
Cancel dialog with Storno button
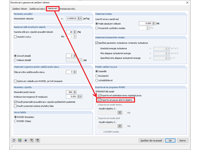[x=183, y=141]
